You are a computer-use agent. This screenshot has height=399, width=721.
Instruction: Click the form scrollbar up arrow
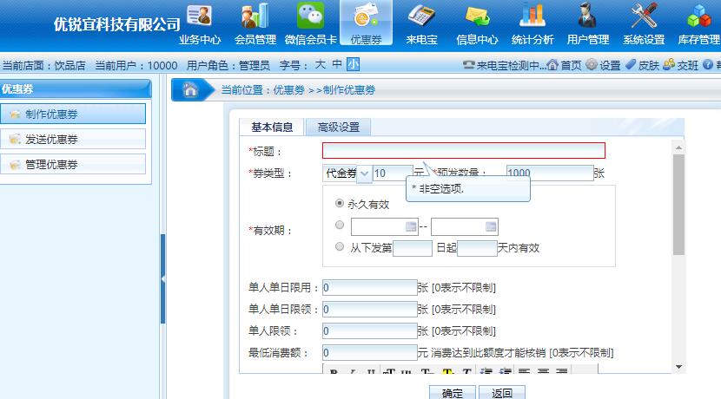pyautogui.click(x=678, y=147)
